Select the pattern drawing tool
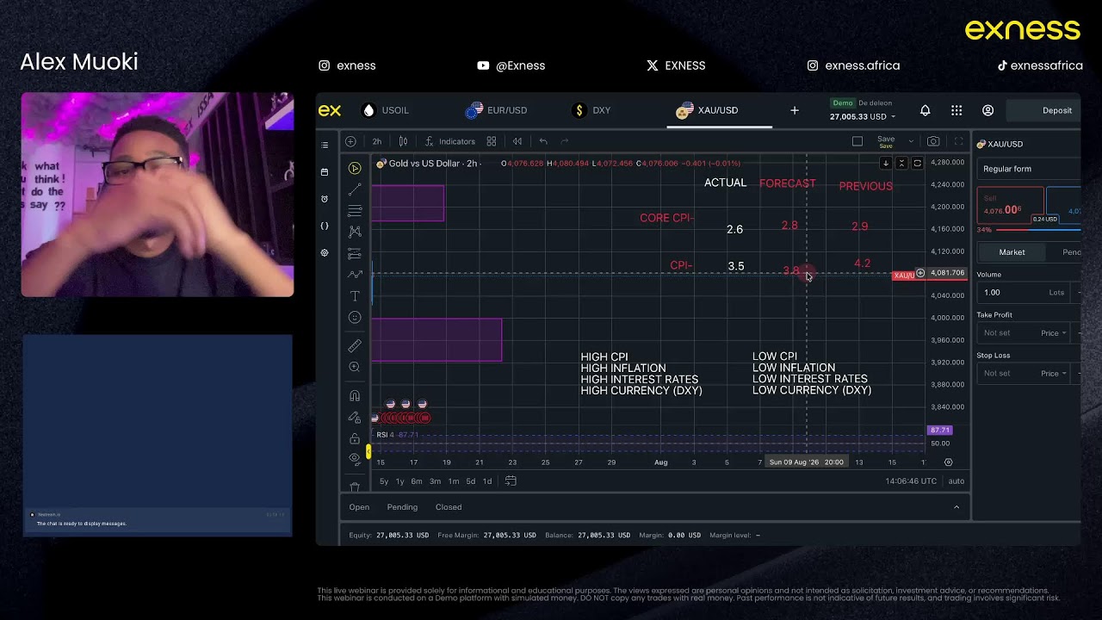The height and width of the screenshot is (620, 1102). [355, 232]
